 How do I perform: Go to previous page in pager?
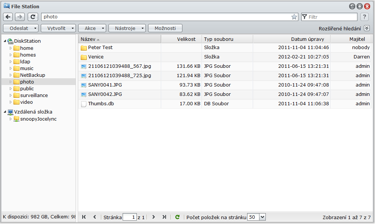coord(95,217)
